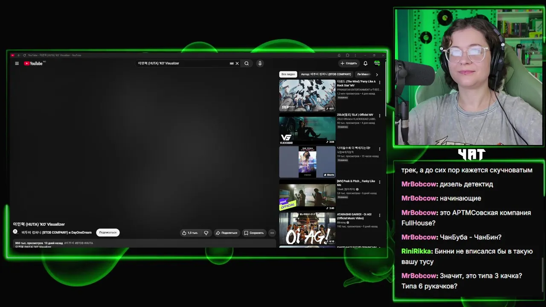Open the Shorts video thumbnail
The width and height of the screenshot is (546, 307).
point(308,162)
